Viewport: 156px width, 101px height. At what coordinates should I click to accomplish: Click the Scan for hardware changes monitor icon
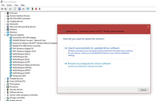coord(28,9)
